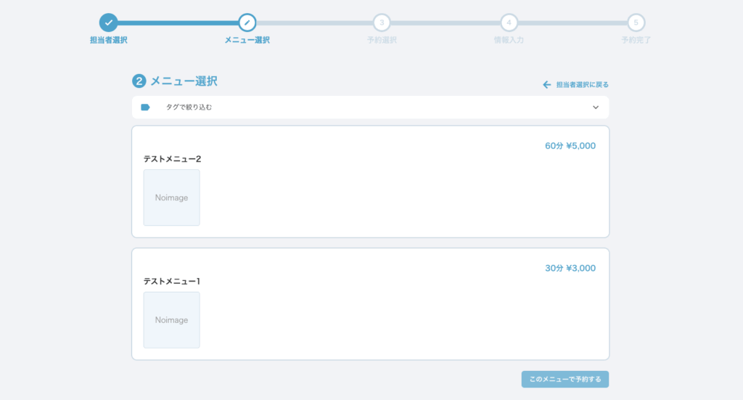The image size is (743, 400).
Task: Click the pencil icon step circle
Action: click(247, 23)
